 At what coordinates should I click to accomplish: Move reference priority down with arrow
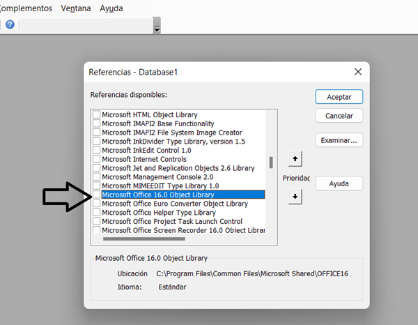(295, 197)
